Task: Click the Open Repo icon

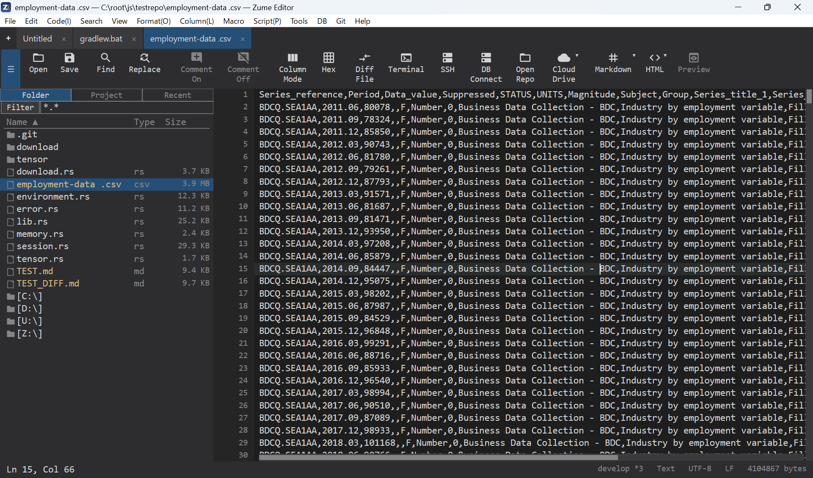Action: [525, 68]
